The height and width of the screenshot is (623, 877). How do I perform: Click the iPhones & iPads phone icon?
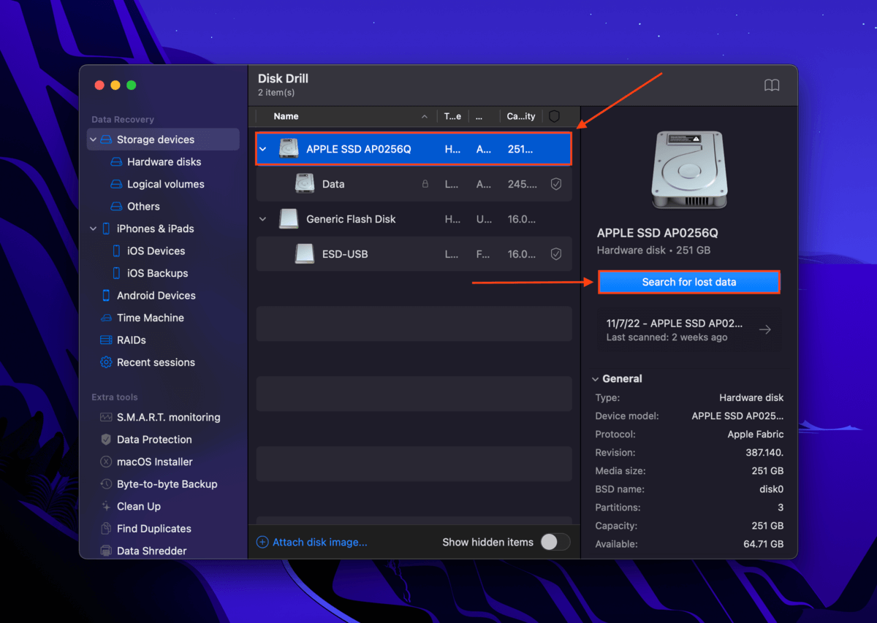pyautogui.click(x=106, y=229)
